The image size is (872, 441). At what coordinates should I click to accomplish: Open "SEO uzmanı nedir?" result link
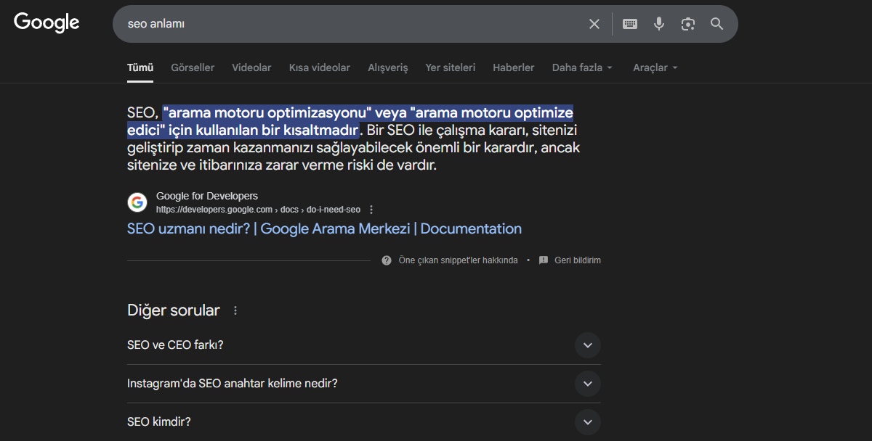324,228
